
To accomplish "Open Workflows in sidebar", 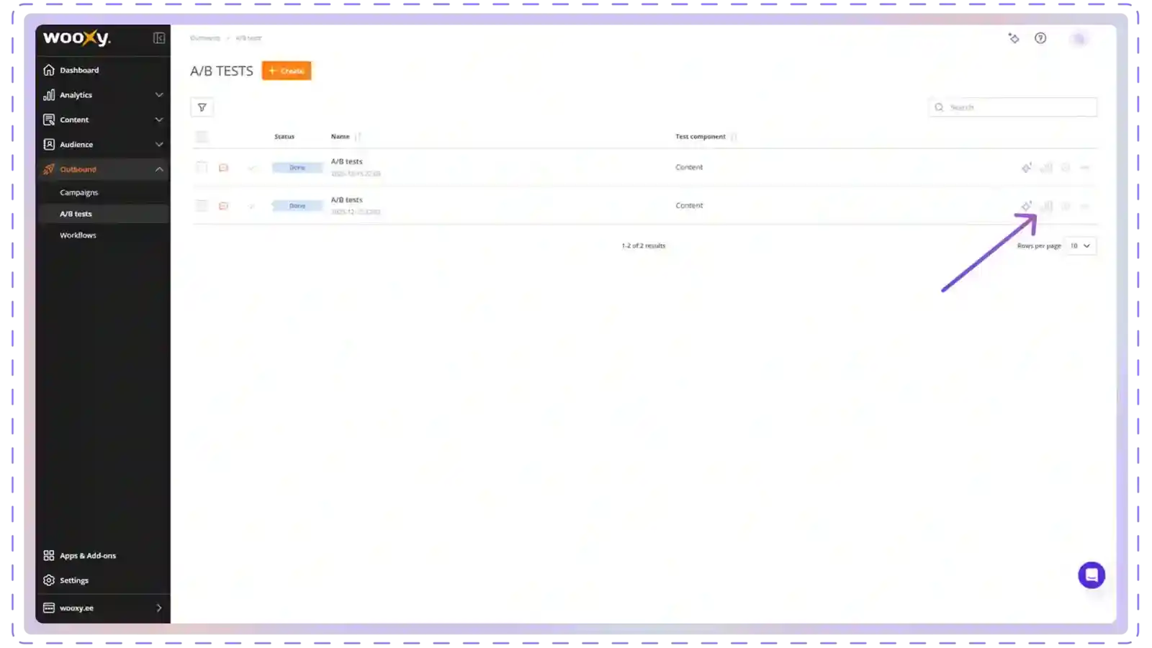I will point(78,235).
